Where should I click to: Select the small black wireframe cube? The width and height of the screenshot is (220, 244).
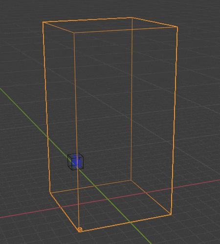coord(76,162)
